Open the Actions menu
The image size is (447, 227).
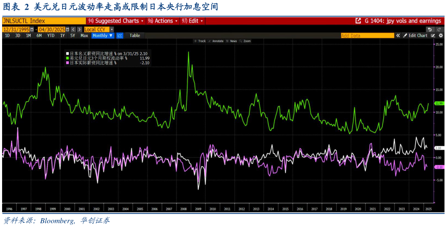tap(163, 21)
